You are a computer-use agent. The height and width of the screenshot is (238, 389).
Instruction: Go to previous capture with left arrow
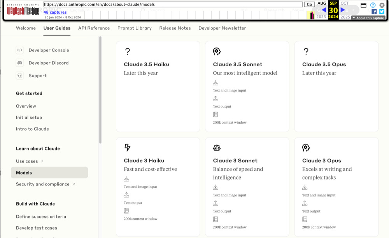324,10
